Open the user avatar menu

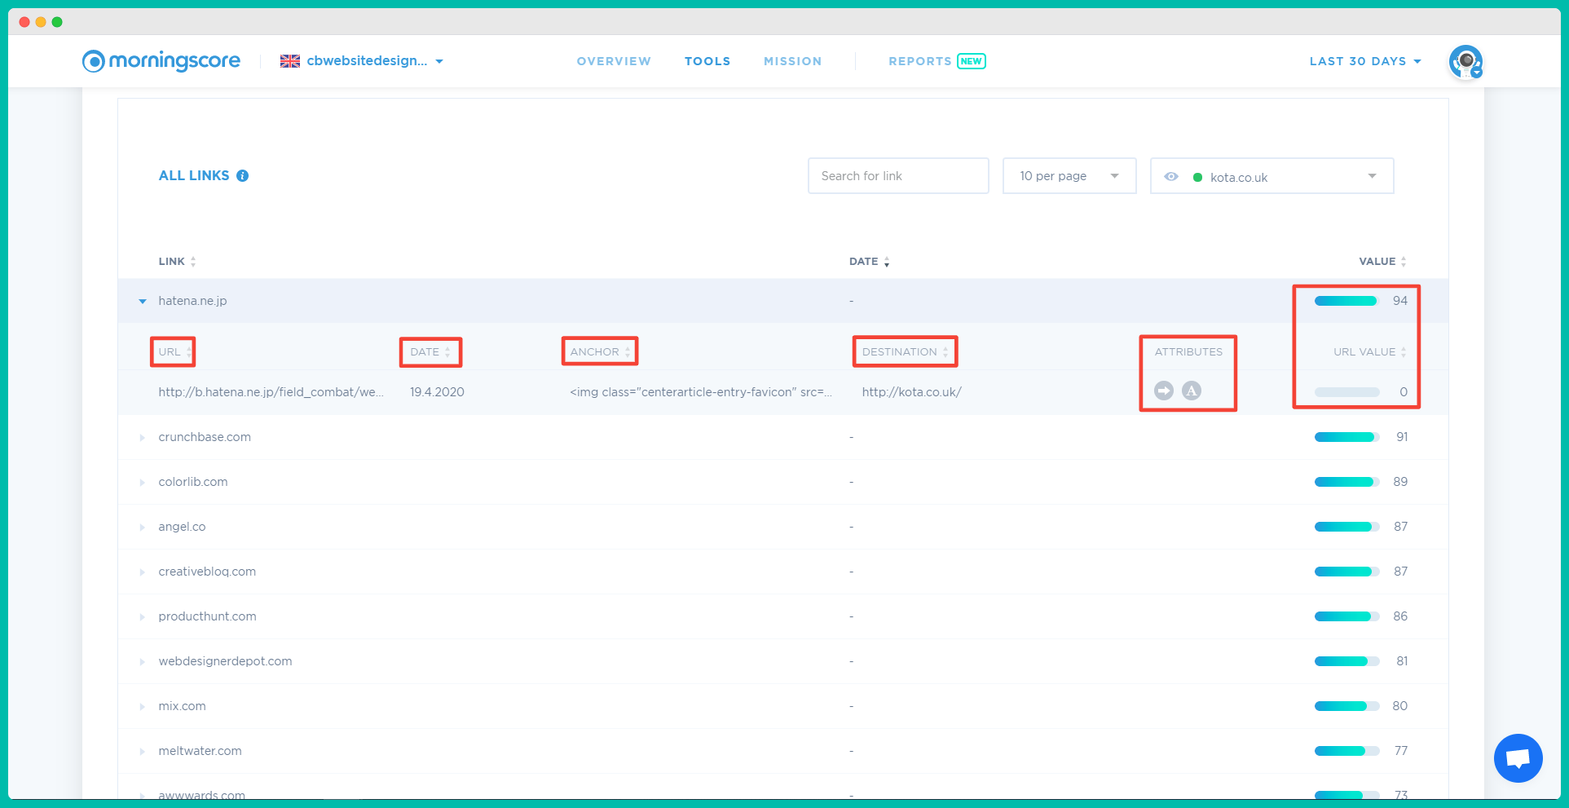pyautogui.click(x=1465, y=62)
